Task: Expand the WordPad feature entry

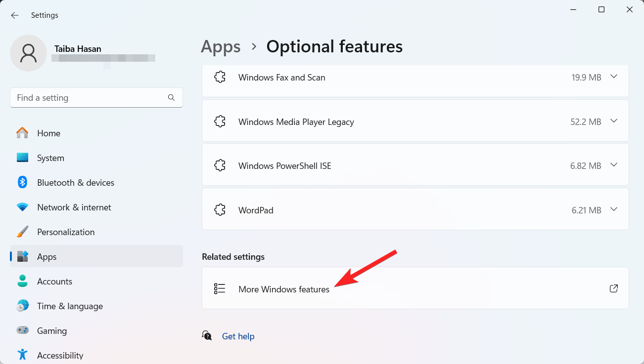Action: coord(614,209)
